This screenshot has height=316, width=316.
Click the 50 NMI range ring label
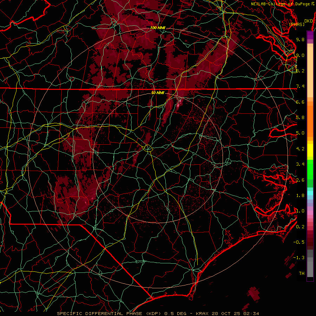click(158, 93)
